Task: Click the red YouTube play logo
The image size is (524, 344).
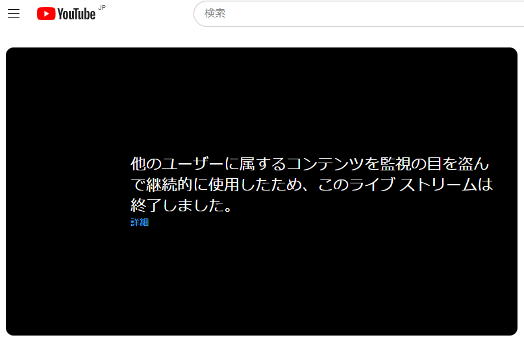Action: [x=46, y=14]
